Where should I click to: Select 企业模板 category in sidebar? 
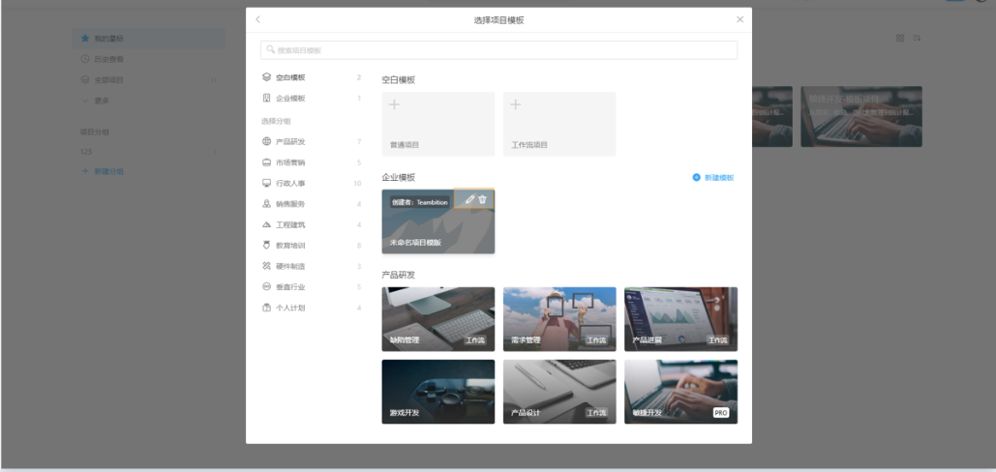coord(312,99)
